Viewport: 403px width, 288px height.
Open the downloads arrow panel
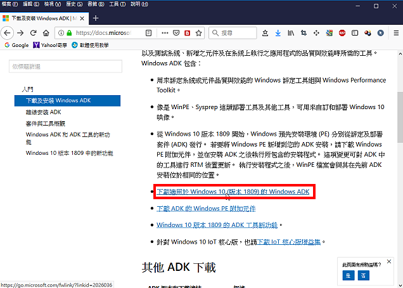[x=278, y=33]
